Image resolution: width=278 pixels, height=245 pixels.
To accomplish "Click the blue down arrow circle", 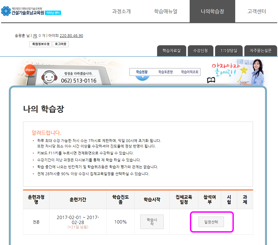I will point(142,78).
